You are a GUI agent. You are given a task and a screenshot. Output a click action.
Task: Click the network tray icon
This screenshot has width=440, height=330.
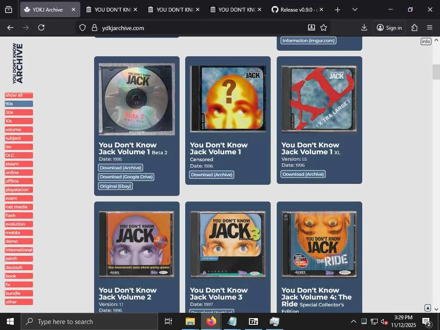click(374, 321)
